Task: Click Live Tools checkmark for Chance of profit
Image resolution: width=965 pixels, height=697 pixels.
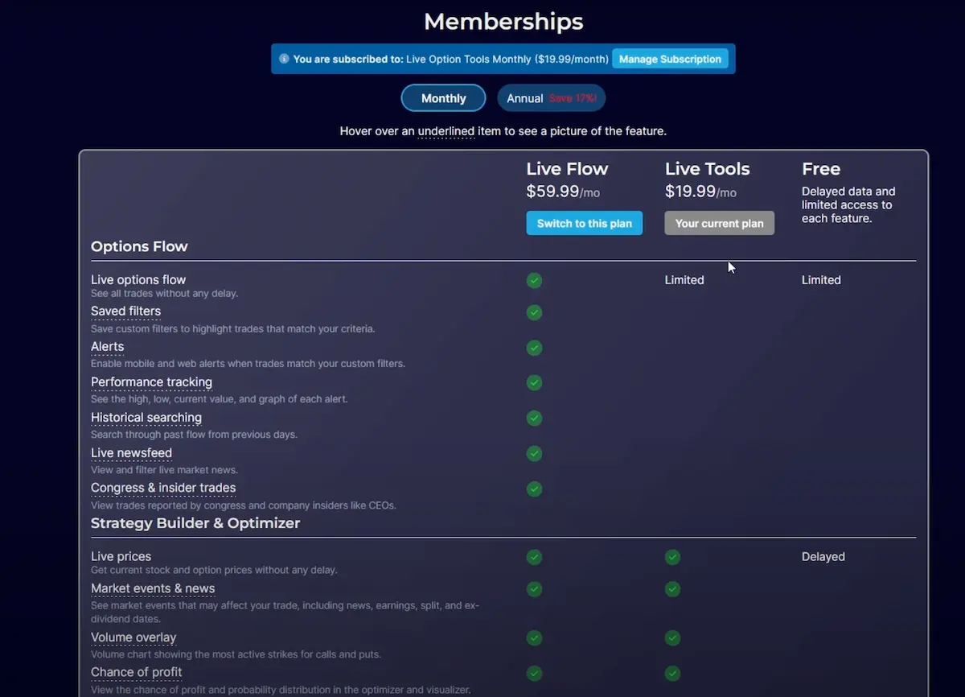Action: click(x=672, y=673)
